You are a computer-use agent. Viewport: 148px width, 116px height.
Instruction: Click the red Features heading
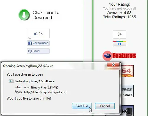click(x=124, y=55)
